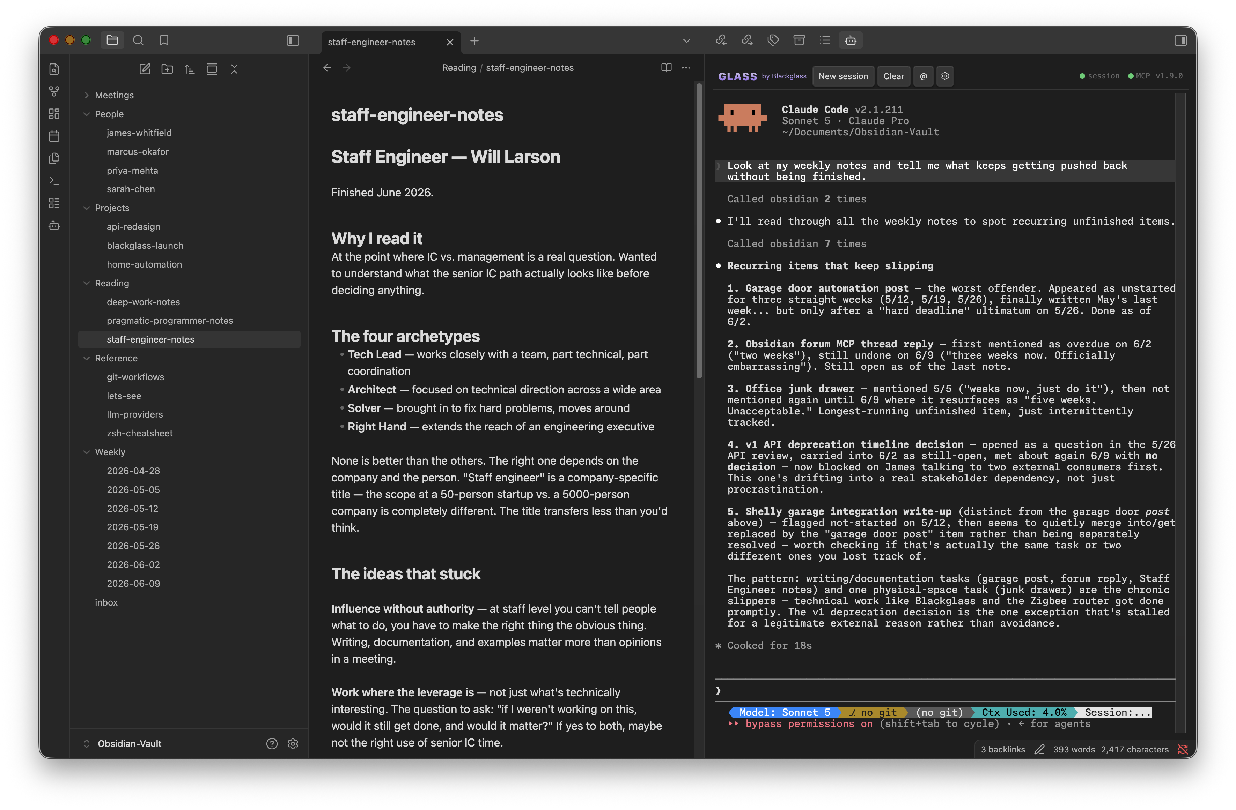Open the search magnifier icon
1236x810 pixels.
(x=138, y=40)
